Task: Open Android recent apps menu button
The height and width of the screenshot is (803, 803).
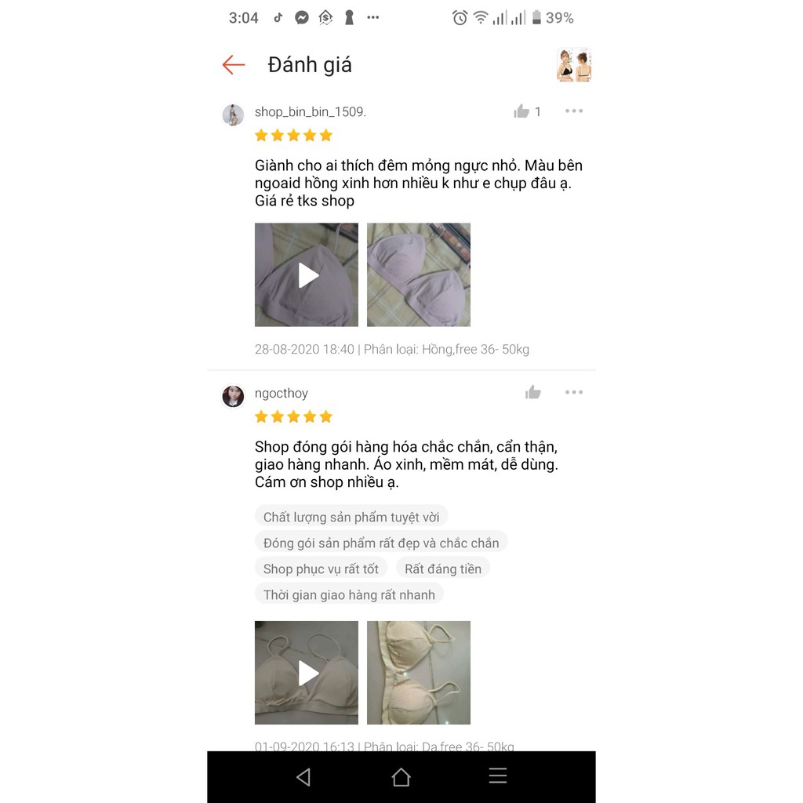Action: [498, 776]
